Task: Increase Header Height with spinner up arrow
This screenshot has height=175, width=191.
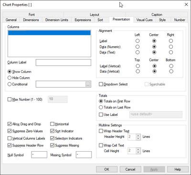Action: pyautogui.click(x=138, y=135)
